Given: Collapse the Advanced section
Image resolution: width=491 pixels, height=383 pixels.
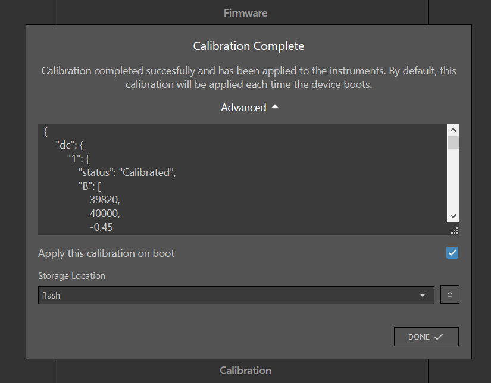Looking at the screenshot, I should click(249, 107).
